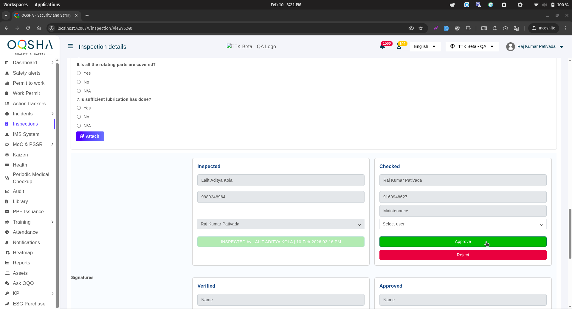Go to Action trackers in sidebar
Image resolution: width=572 pixels, height=309 pixels.
(29, 103)
